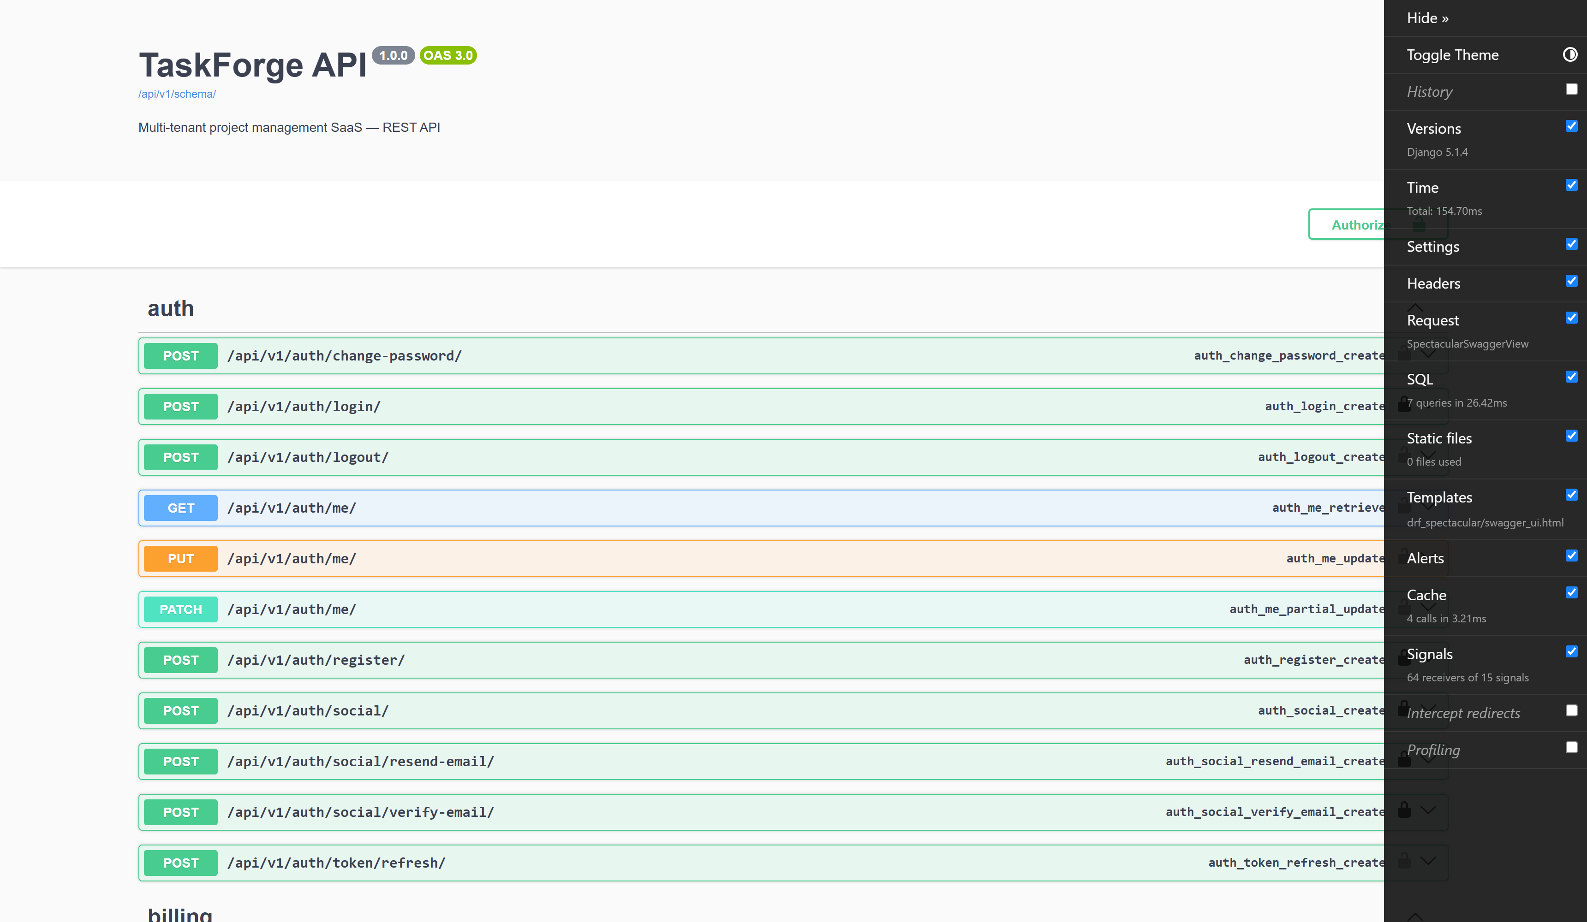This screenshot has width=1587, height=922.
Task: Enable the History panel checkbox
Action: (x=1571, y=89)
